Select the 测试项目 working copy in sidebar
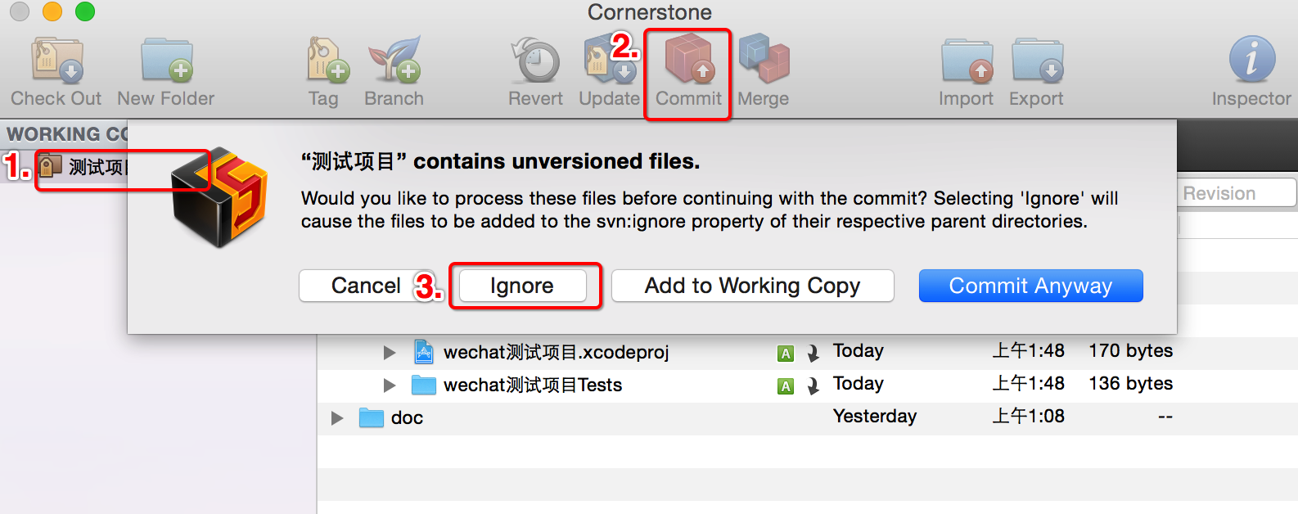The image size is (1298, 514). coord(82,167)
